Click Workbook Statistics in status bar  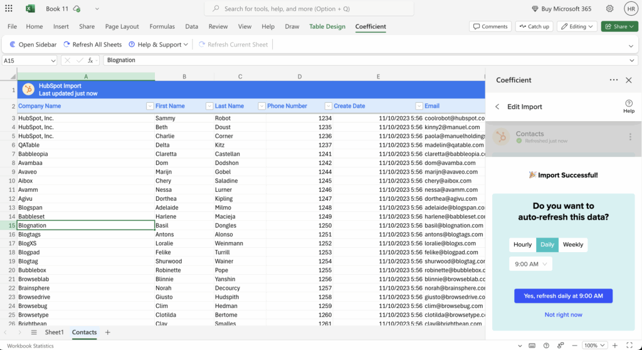pyautogui.click(x=30, y=346)
